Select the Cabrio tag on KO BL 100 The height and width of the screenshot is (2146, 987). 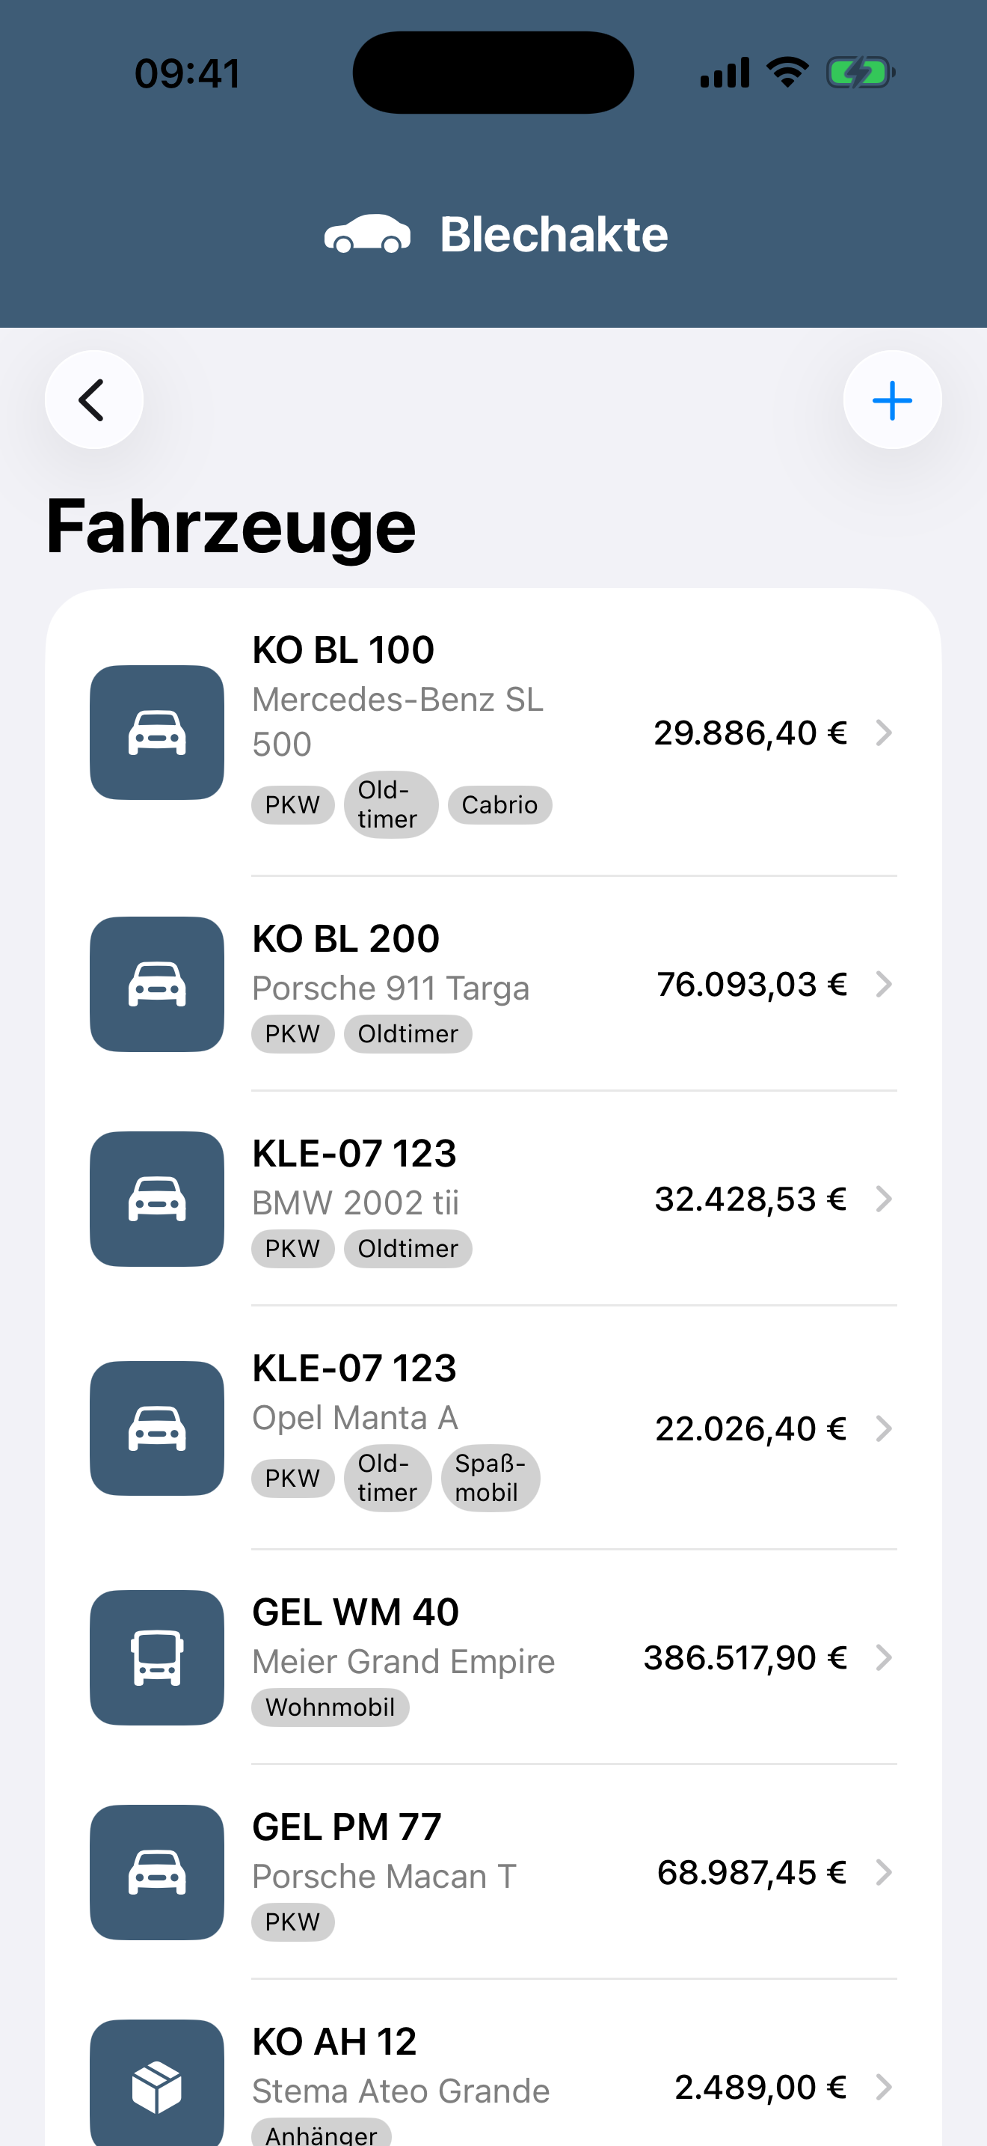click(499, 805)
